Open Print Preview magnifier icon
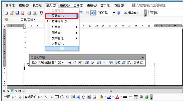Screen dimensions: 184x101 (35, 13)
